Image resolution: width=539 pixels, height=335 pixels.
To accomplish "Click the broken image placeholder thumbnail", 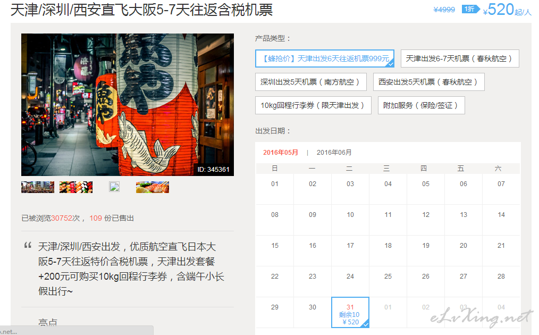I will pyautogui.click(x=114, y=187).
